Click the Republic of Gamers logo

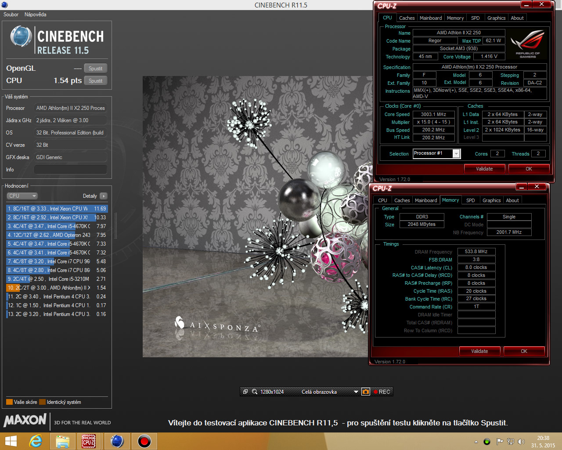[527, 44]
